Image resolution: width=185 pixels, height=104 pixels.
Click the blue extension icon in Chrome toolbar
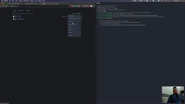coord(86,6)
